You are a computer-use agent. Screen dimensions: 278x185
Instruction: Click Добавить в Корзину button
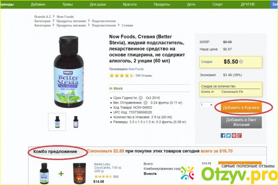(x=241, y=107)
